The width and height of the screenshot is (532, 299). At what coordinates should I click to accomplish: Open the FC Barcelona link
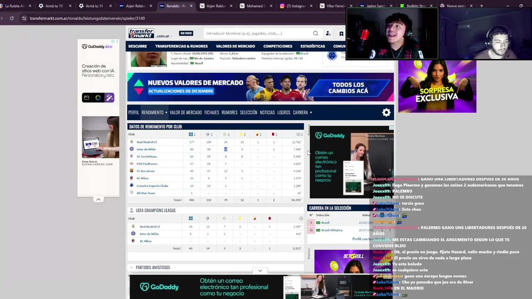point(145,171)
